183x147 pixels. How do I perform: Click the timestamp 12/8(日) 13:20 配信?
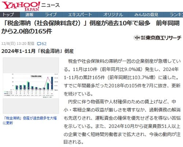click(18, 44)
